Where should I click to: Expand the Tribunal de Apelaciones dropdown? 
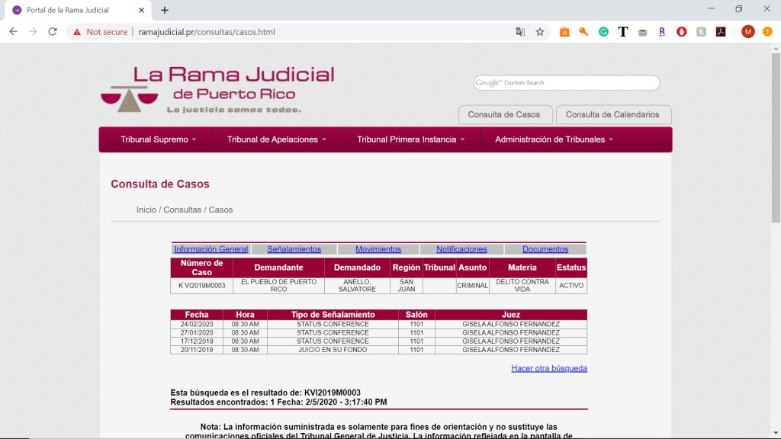point(277,139)
